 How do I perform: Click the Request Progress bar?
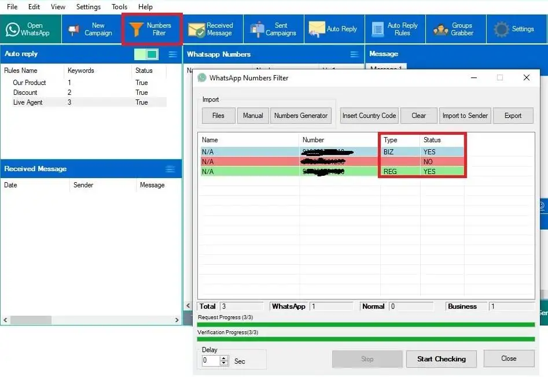(x=366, y=324)
